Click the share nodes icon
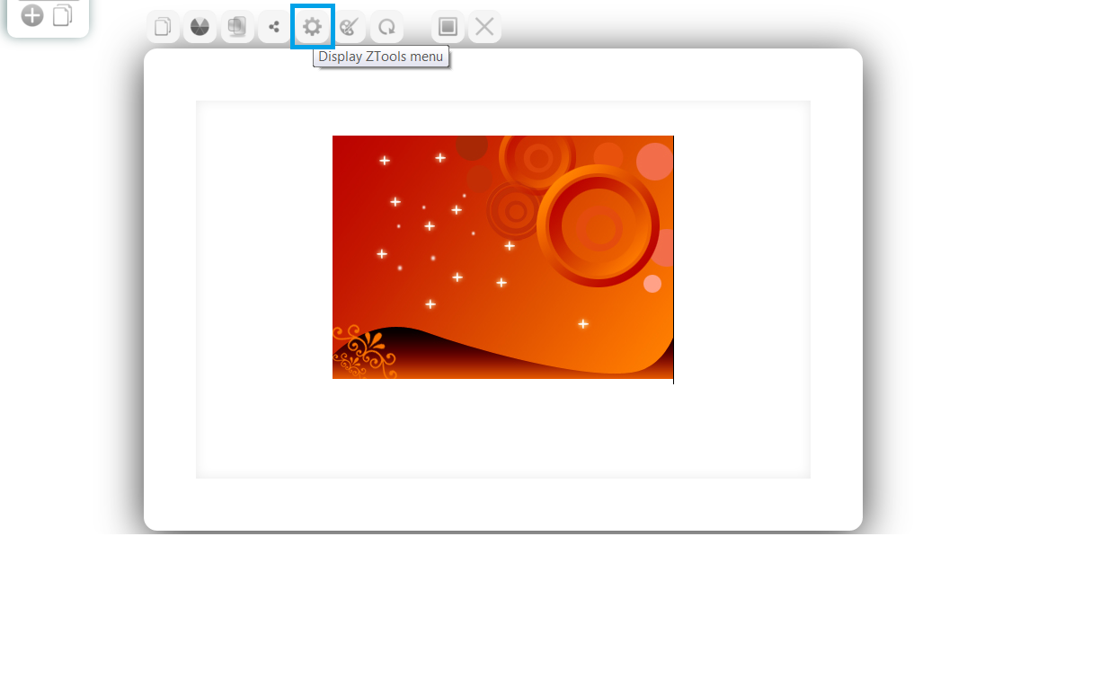Screen dimensions: 1109x695 tap(274, 27)
